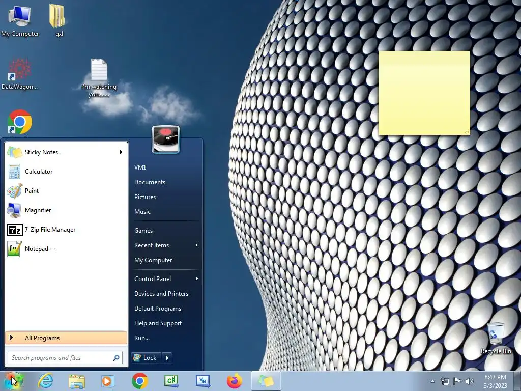Image resolution: width=521 pixels, height=391 pixels.
Task: Open the C# taskbar shortcut
Action: click(171, 381)
